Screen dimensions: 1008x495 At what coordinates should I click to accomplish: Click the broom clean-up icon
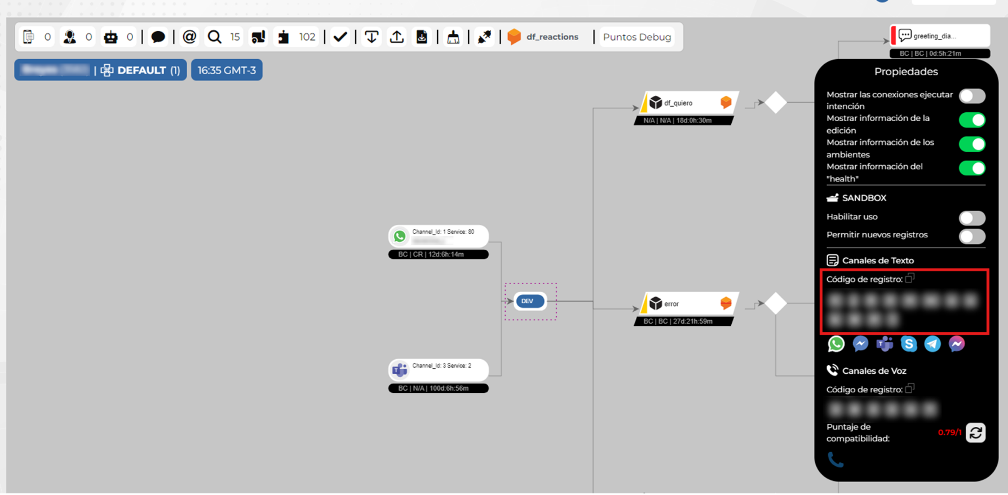(453, 37)
